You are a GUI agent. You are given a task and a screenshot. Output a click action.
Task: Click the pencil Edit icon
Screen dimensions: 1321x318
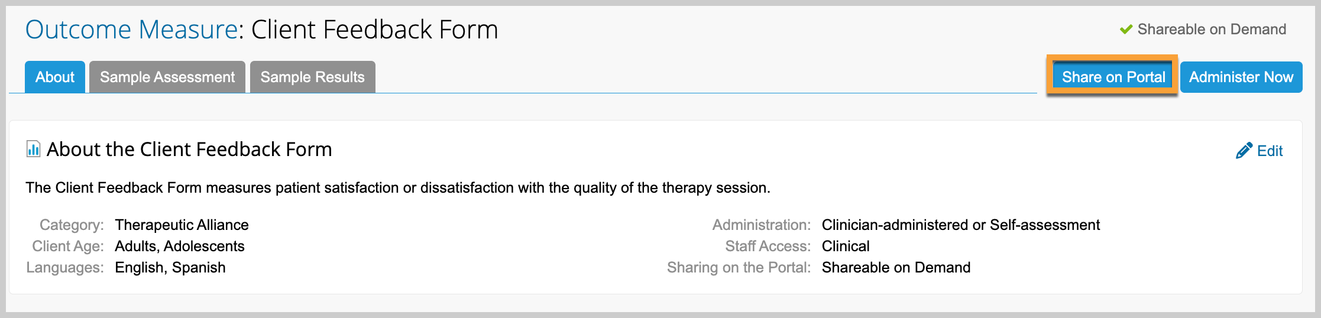1244,151
